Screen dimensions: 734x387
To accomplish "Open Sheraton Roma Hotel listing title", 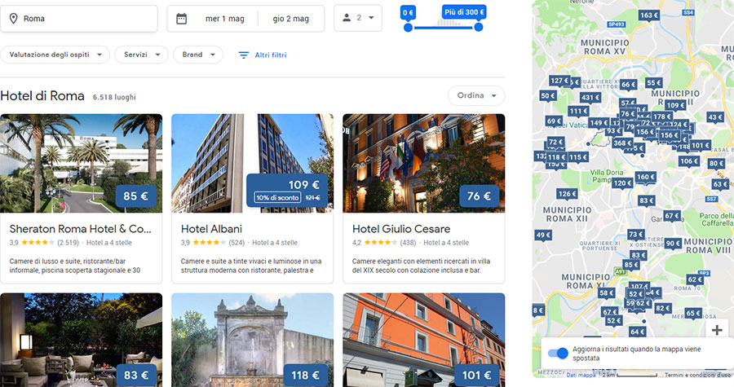I will click(80, 229).
